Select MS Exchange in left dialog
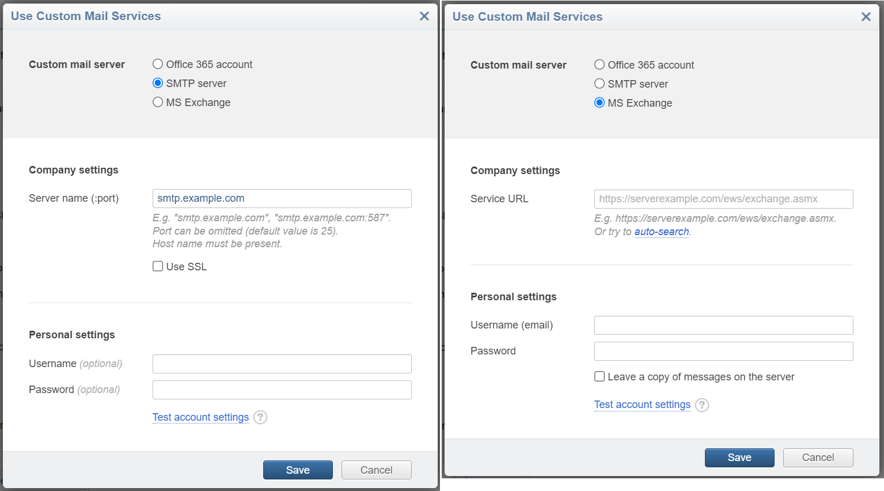884x491 pixels. click(x=158, y=102)
